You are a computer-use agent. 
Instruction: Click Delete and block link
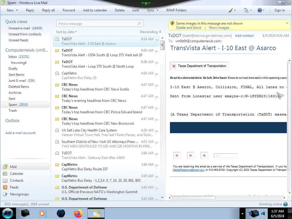189,28
